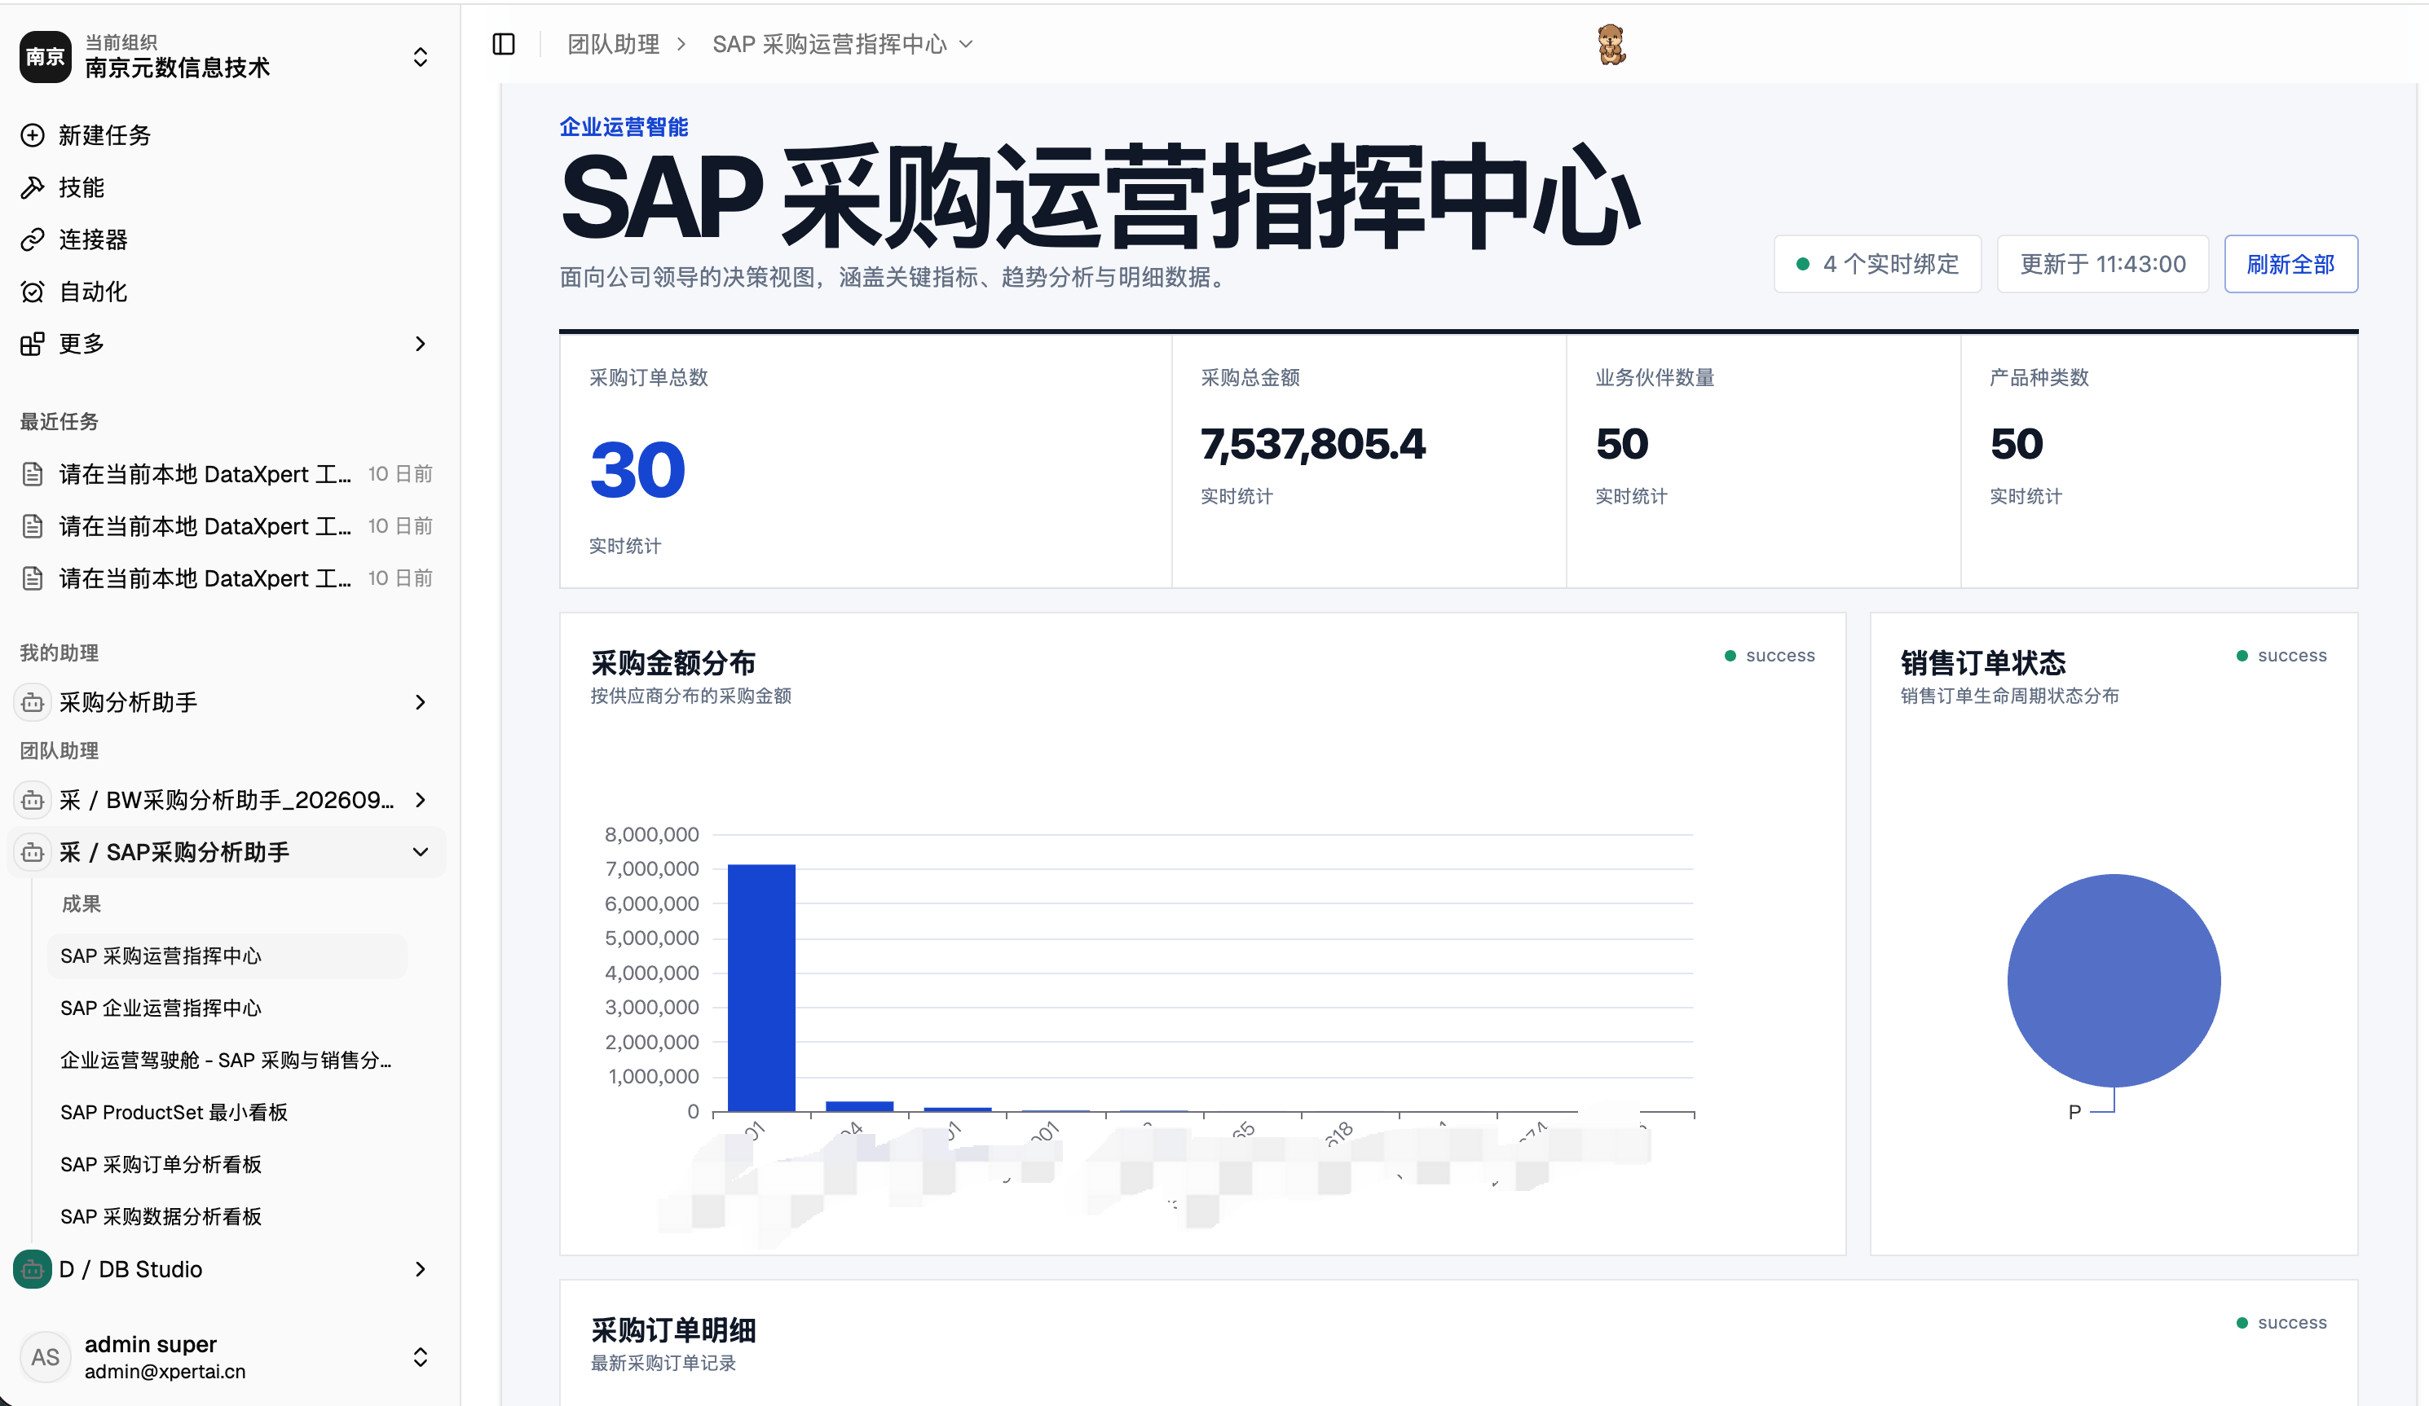Screen dimensions: 2429x1406
Task: Click 团队助理 breadcrumb link
Action: [x=613, y=44]
